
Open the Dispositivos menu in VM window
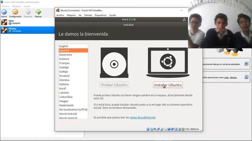click(101, 15)
